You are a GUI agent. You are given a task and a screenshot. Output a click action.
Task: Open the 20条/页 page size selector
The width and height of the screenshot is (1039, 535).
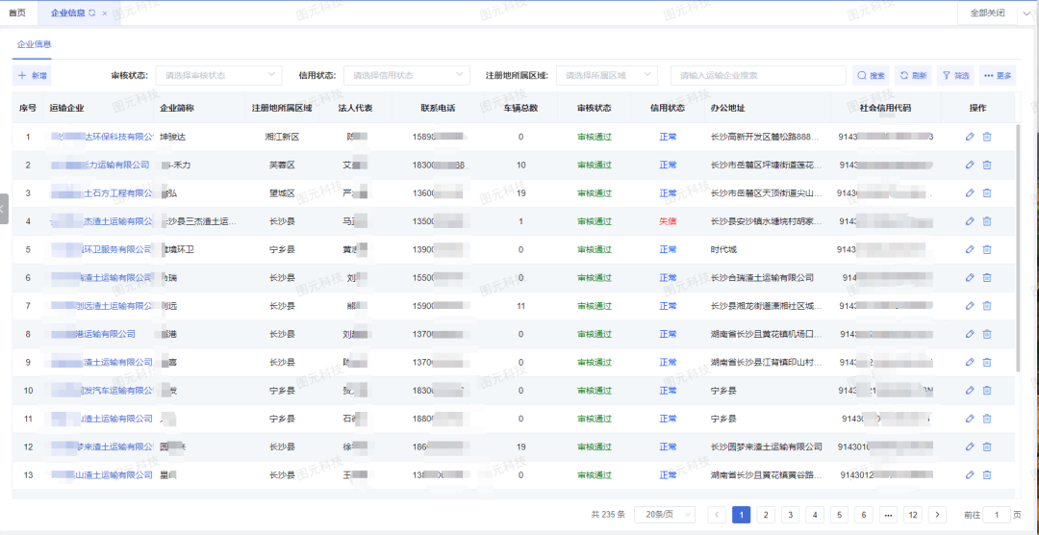pyautogui.click(x=665, y=515)
